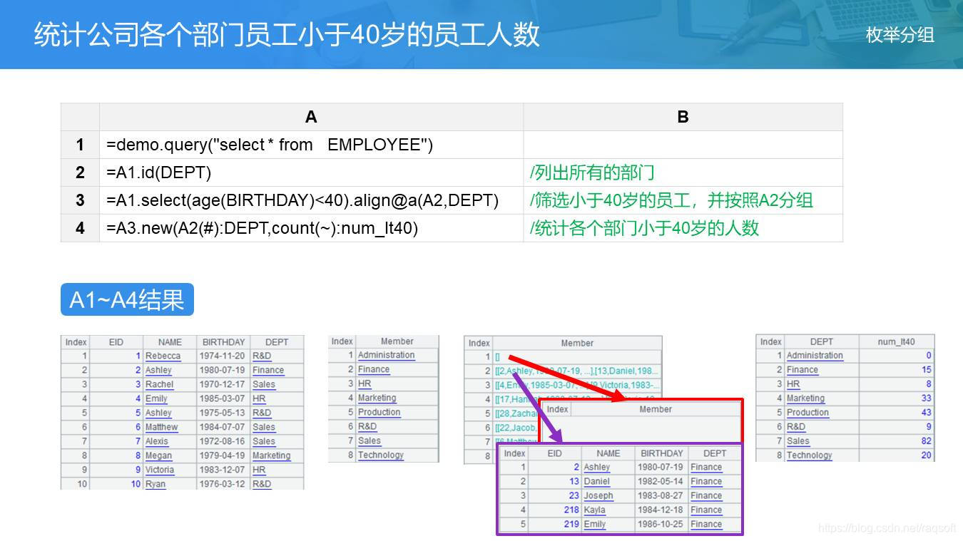Open the Matthew name link
Image resolution: width=963 pixels, height=541 pixels.
(x=161, y=427)
